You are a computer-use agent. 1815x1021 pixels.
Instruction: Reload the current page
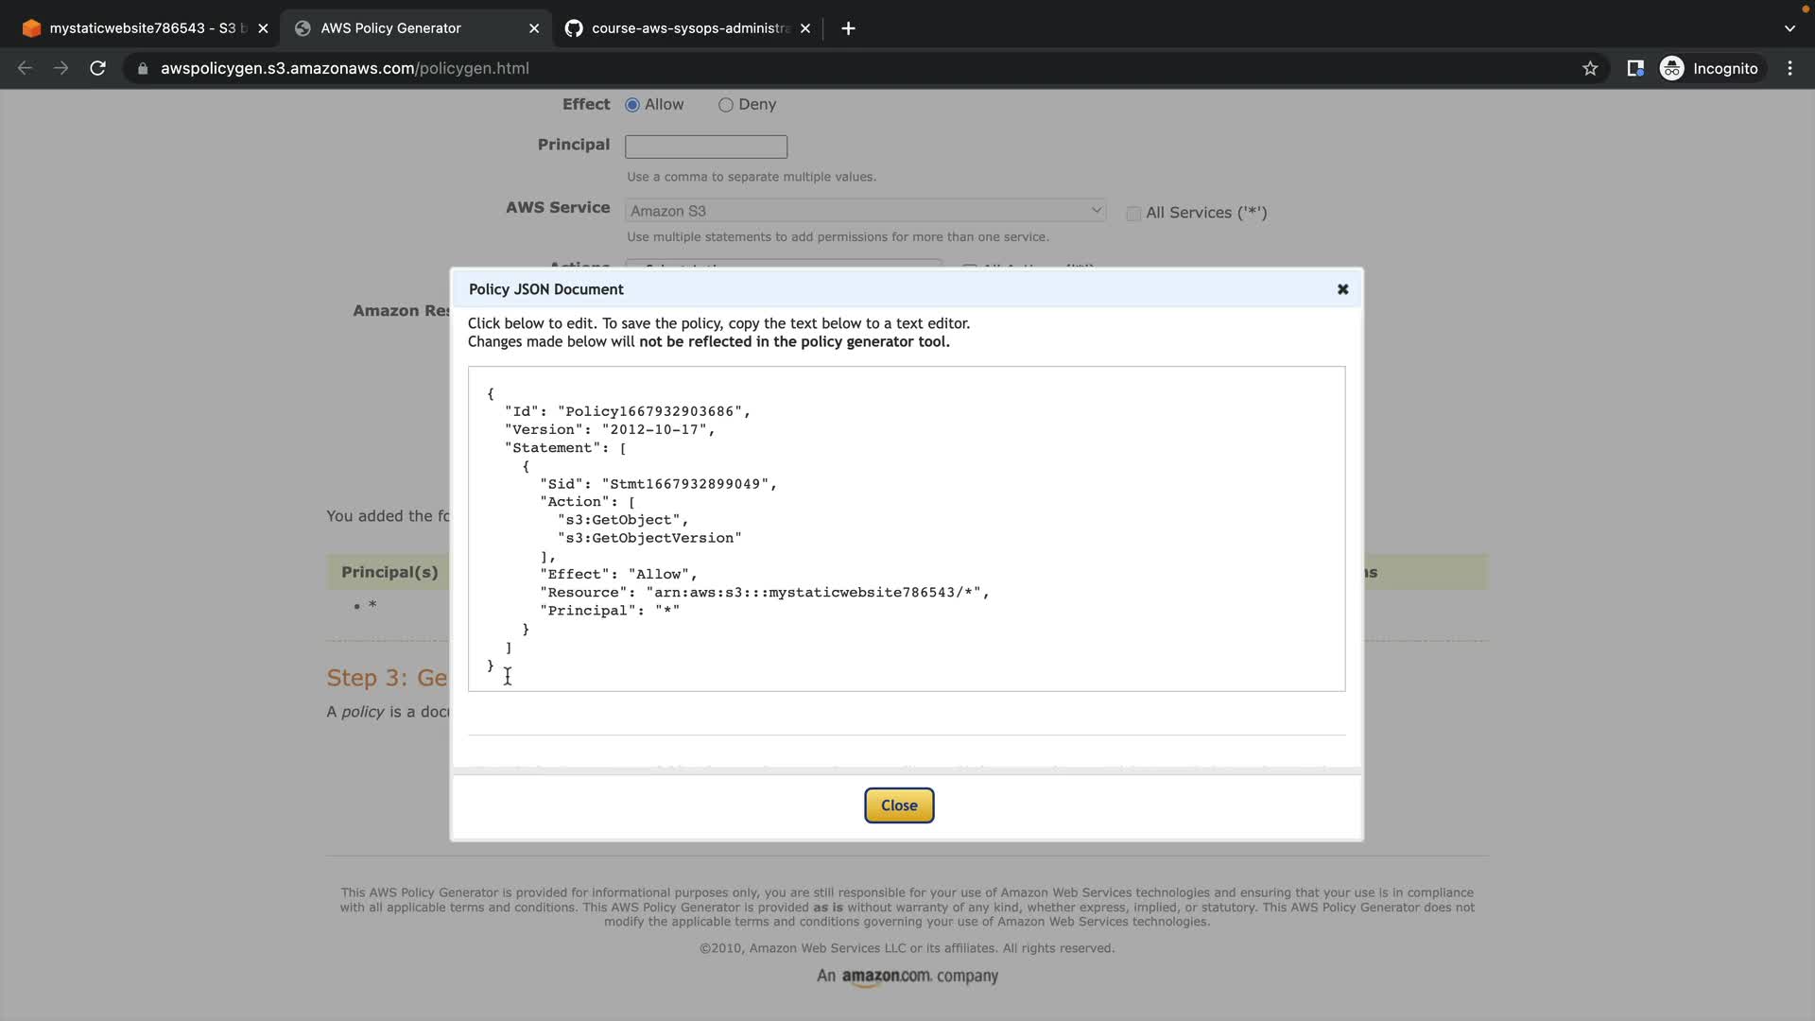pos(97,68)
